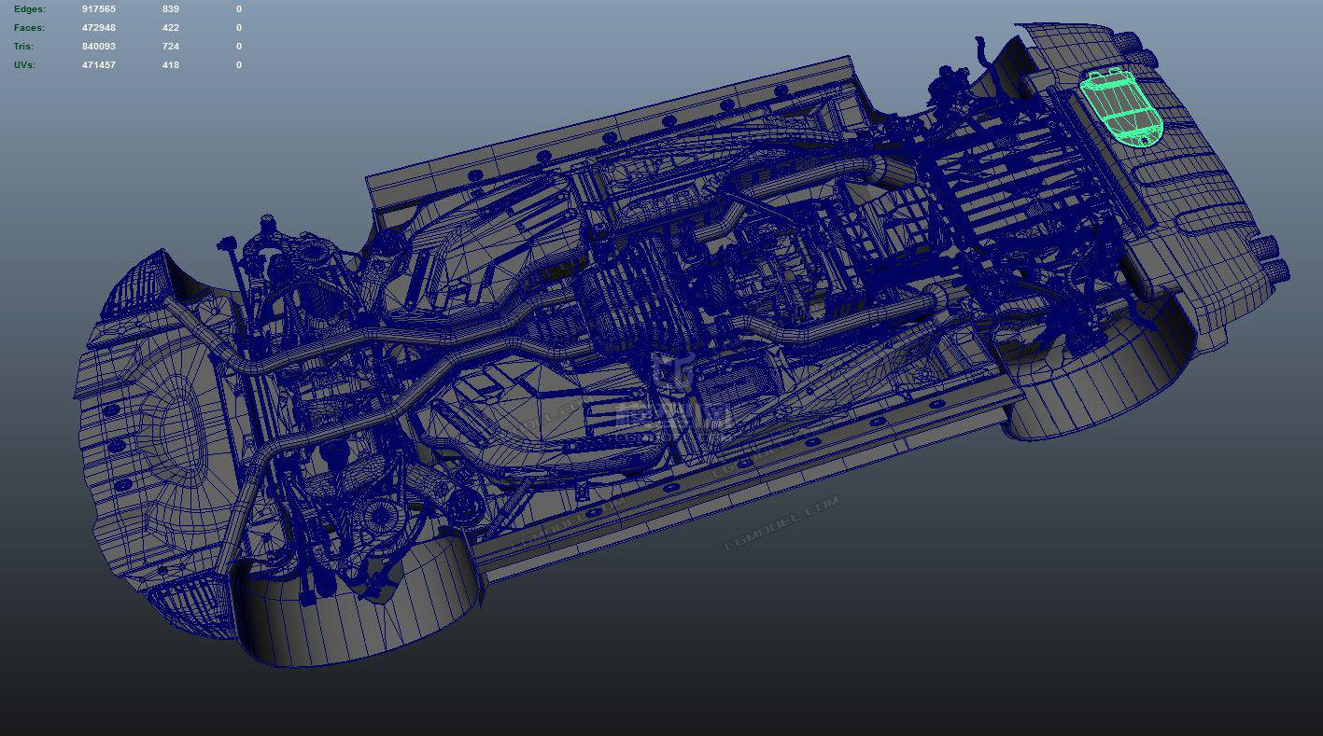
Task: Click the selected object's tris count 724
Action: point(170,47)
